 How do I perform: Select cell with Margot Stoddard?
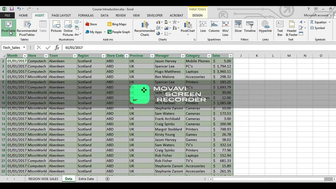pyautogui.click(x=170, y=129)
